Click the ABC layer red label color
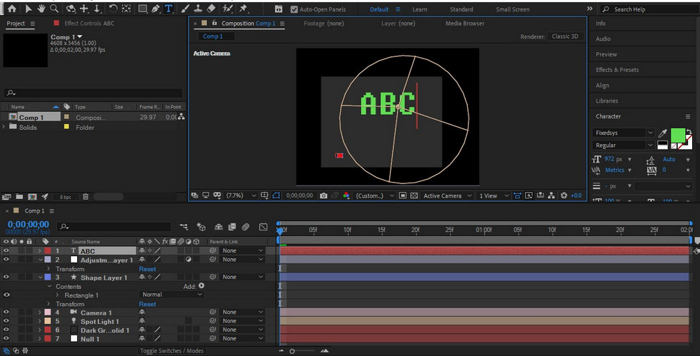Viewport: 700px width, 356px height. click(x=48, y=250)
